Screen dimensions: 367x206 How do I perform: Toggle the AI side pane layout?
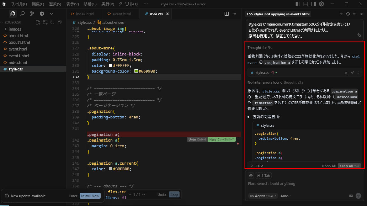pos(314,4)
